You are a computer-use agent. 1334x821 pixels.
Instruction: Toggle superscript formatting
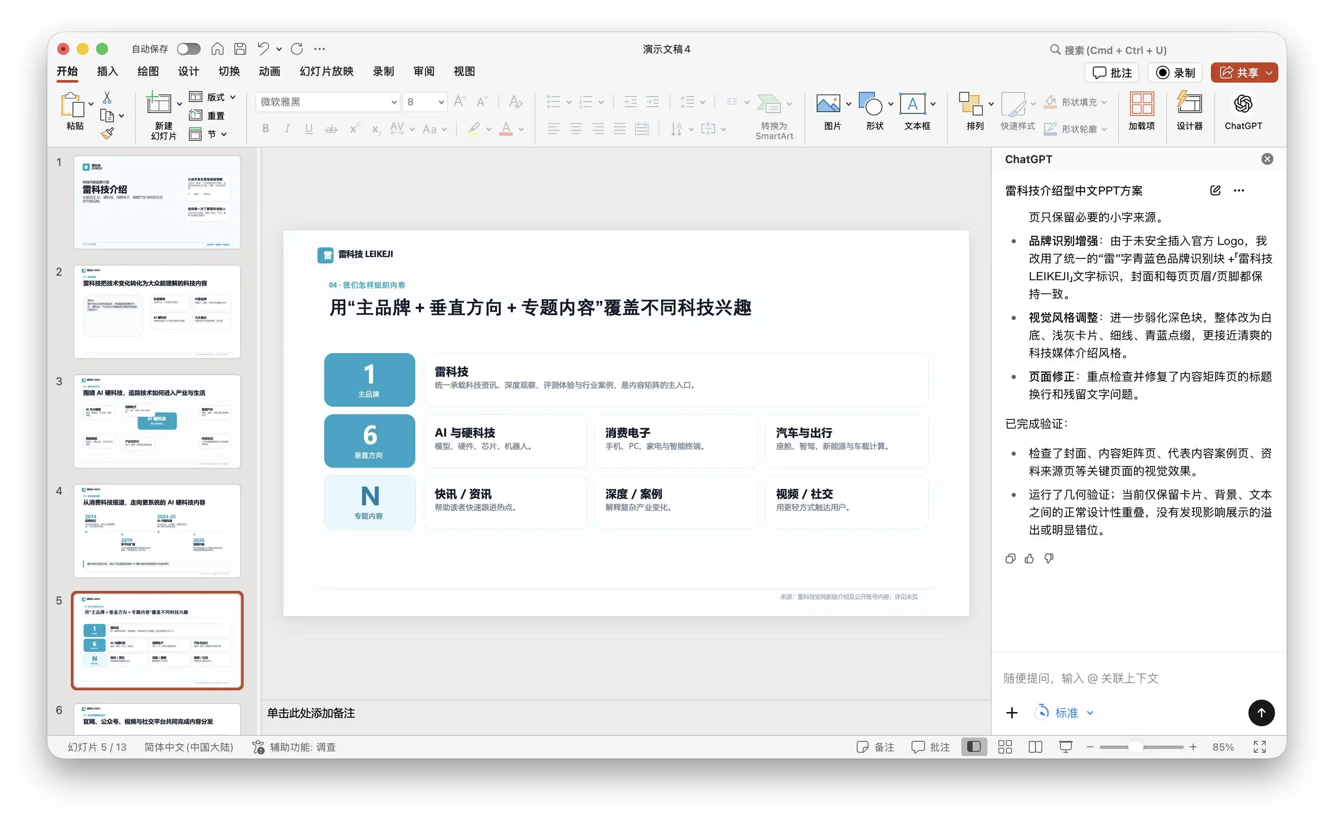pyautogui.click(x=354, y=129)
